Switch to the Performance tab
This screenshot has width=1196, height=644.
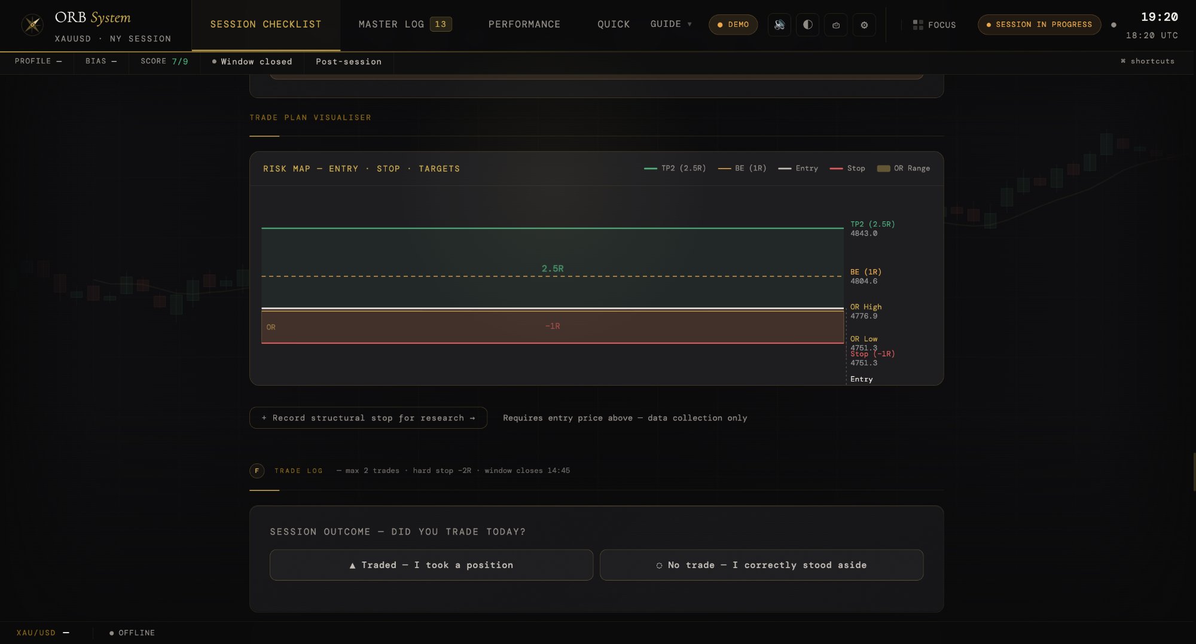click(x=524, y=25)
